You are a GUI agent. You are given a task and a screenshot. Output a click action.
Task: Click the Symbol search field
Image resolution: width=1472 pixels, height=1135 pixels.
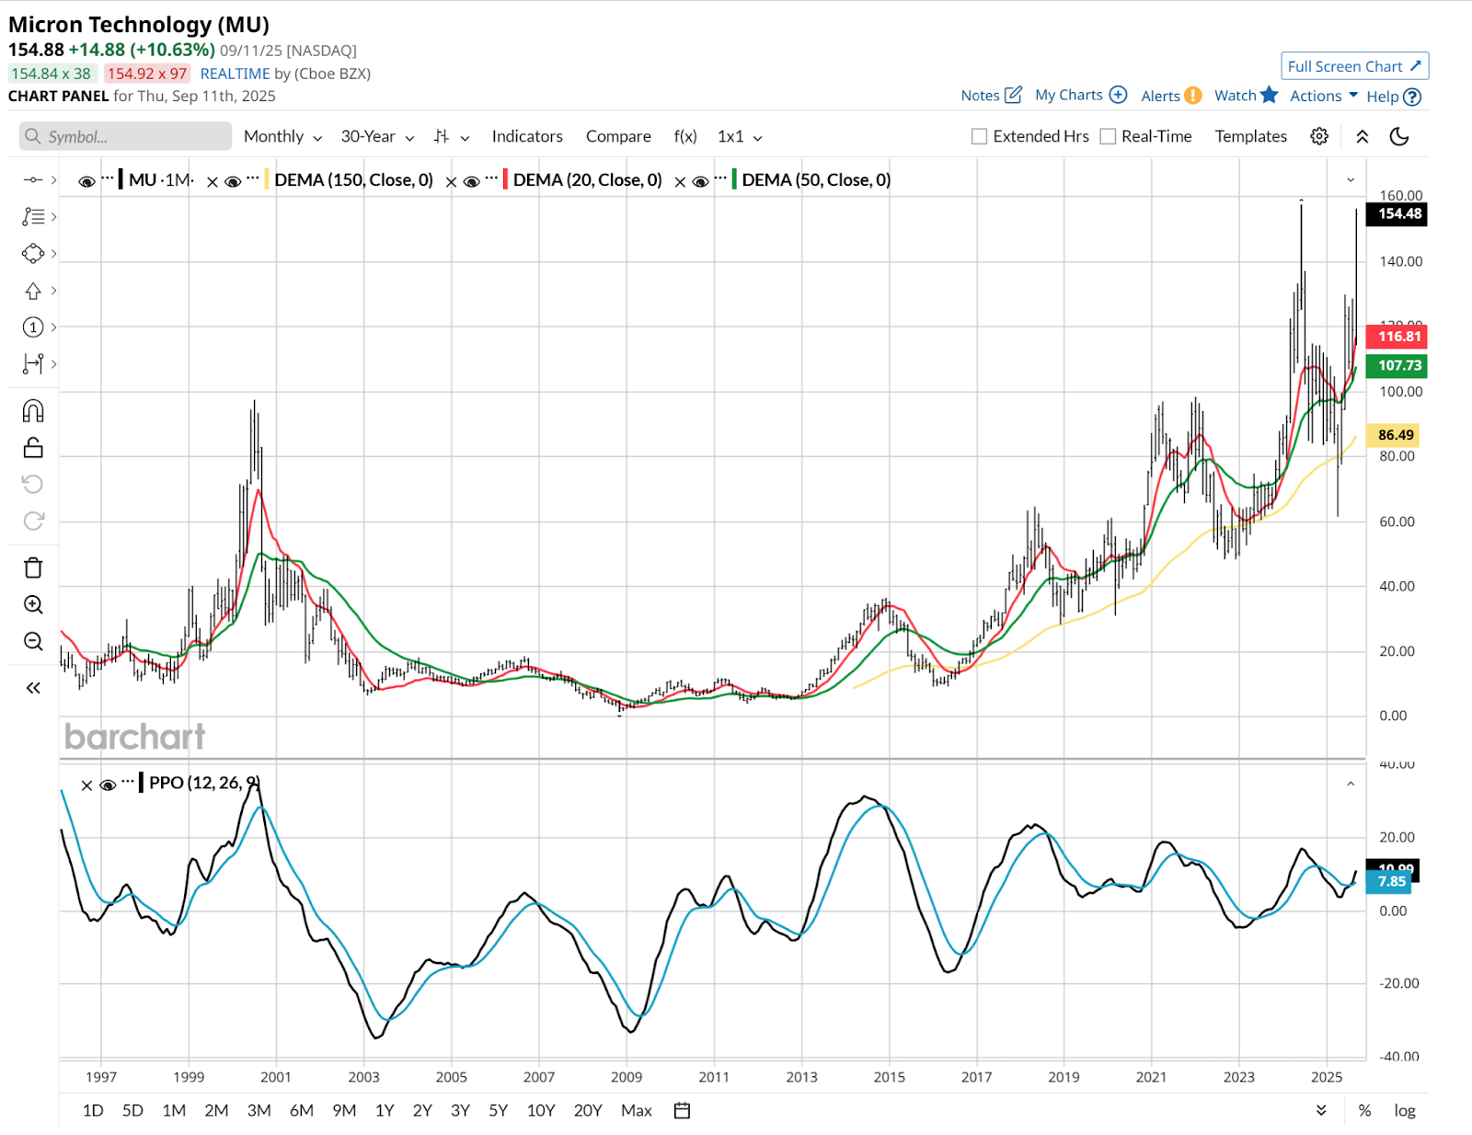click(125, 136)
